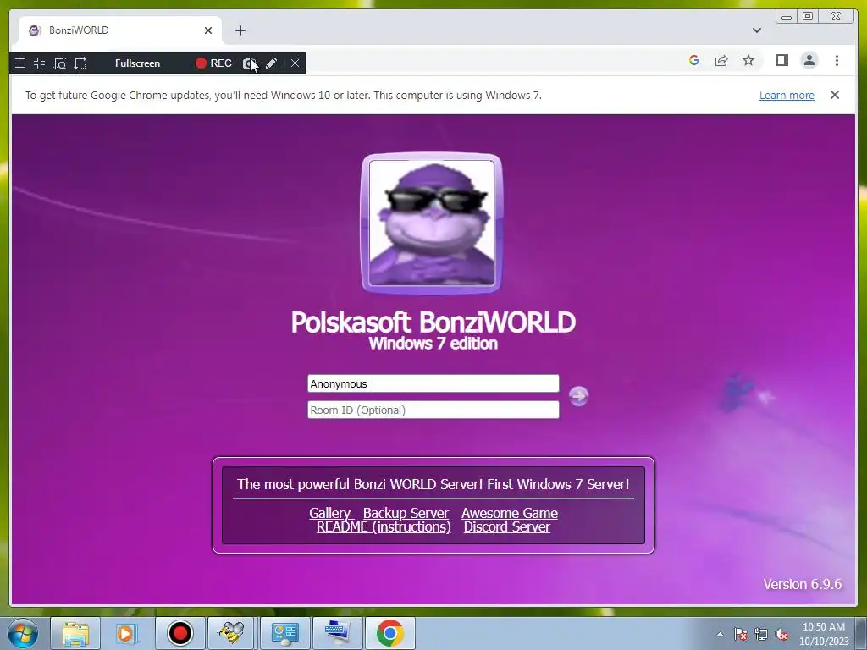This screenshot has width=867, height=650.
Task: Click the collapse-to-compact arrows icon in recorder bar
Action: coord(39,63)
